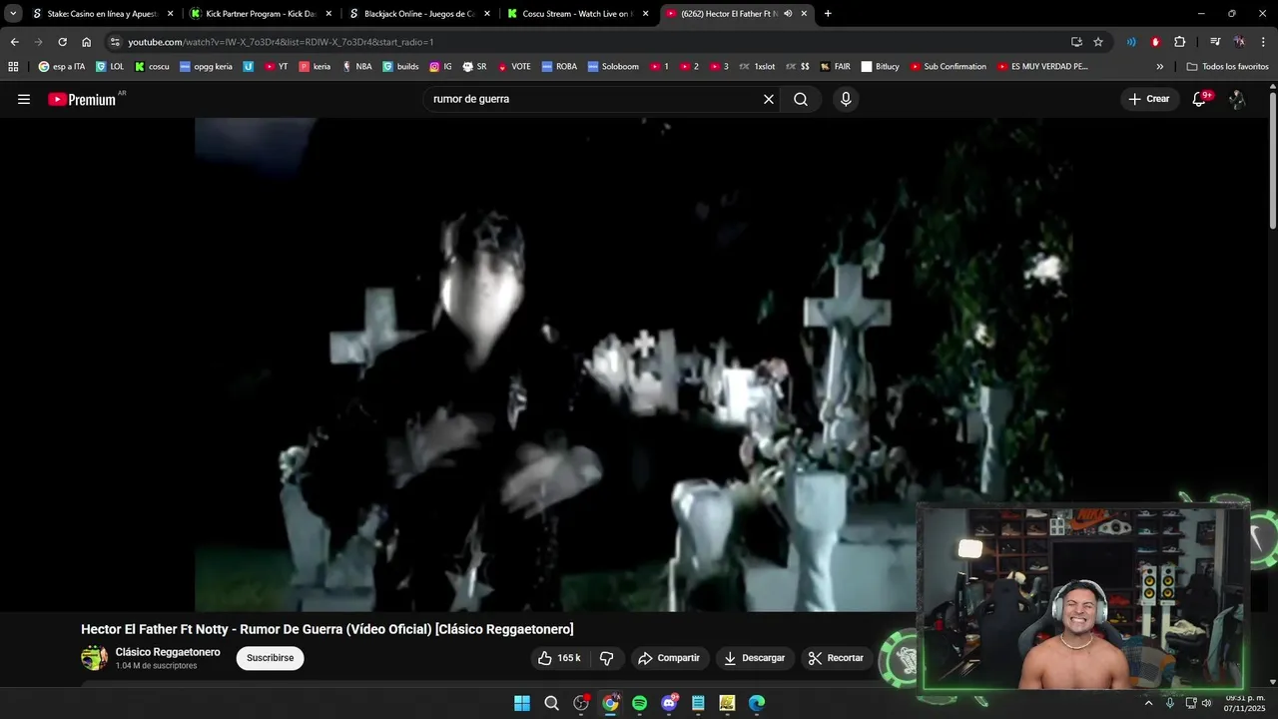
Task: Open the Clásico Reggaetonero channel avatar
Action: [94, 658]
